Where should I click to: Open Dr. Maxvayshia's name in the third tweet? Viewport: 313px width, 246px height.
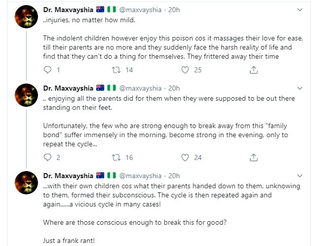[x=68, y=176]
